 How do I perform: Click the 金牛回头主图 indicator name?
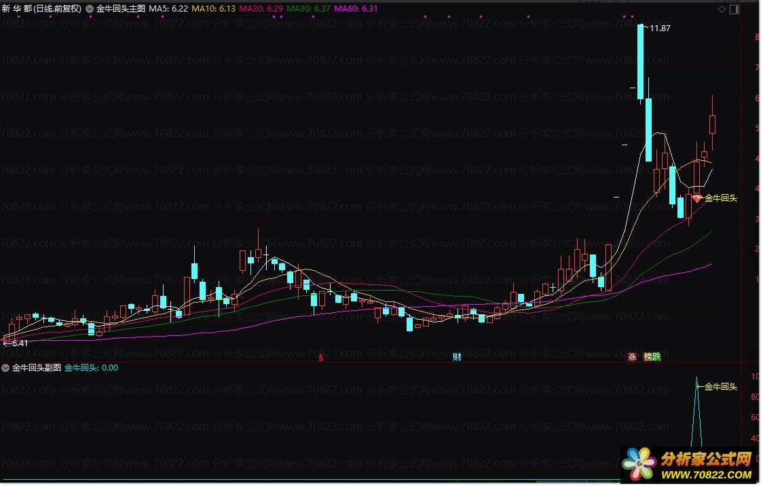click(121, 9)
